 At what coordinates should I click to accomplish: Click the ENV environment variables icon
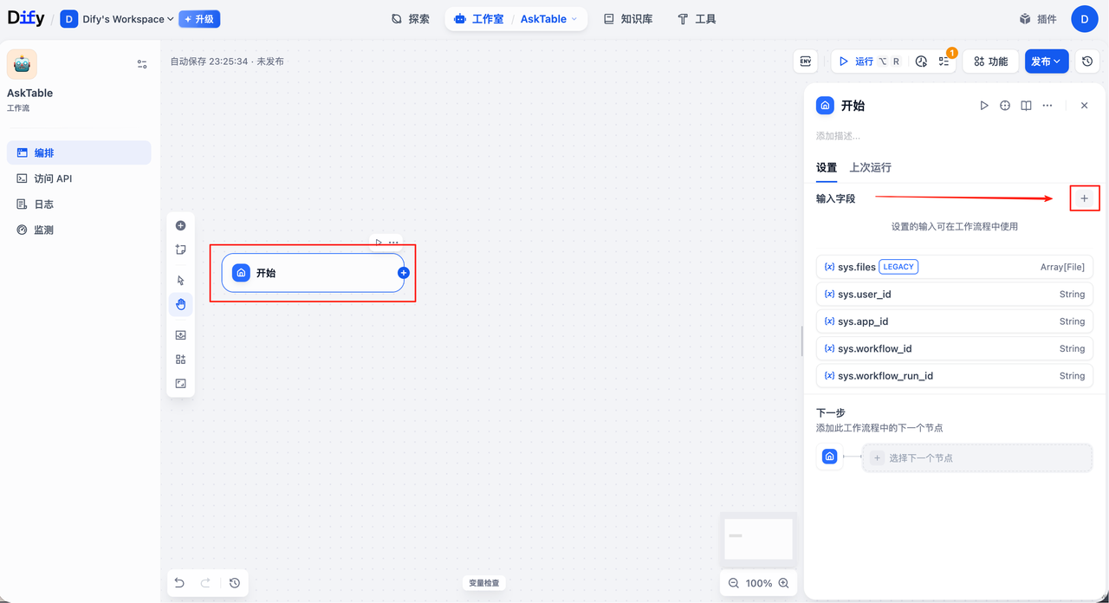(x=806, y=62)
